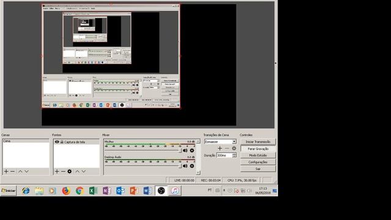Image resolution: width=391 pixels, height=220 pixels.
Task: Remove selected source in Fontes panel
Action: coord(63,171)
